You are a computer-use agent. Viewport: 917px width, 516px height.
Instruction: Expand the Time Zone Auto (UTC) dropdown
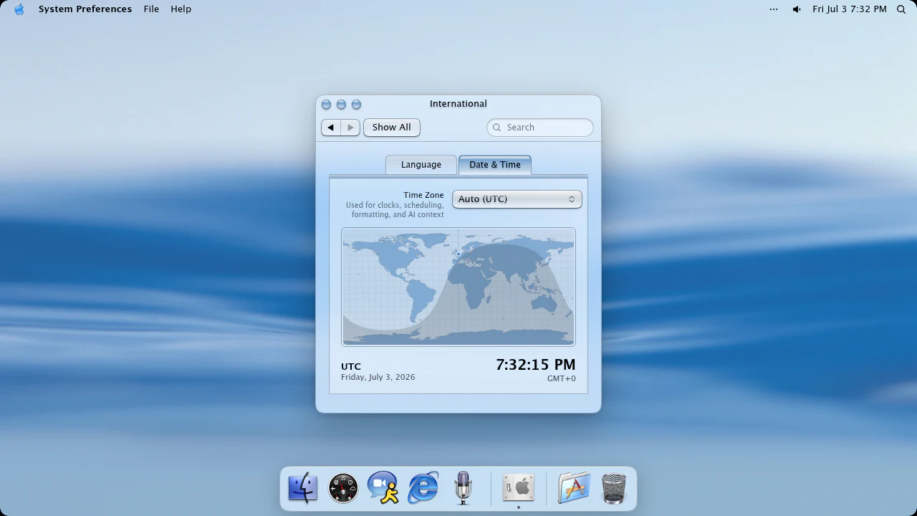[x=517, y=199]
